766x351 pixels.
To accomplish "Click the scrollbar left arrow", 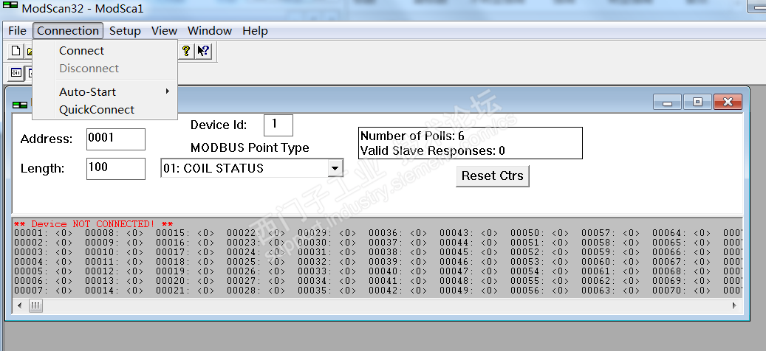I will (x=19, y=306).
